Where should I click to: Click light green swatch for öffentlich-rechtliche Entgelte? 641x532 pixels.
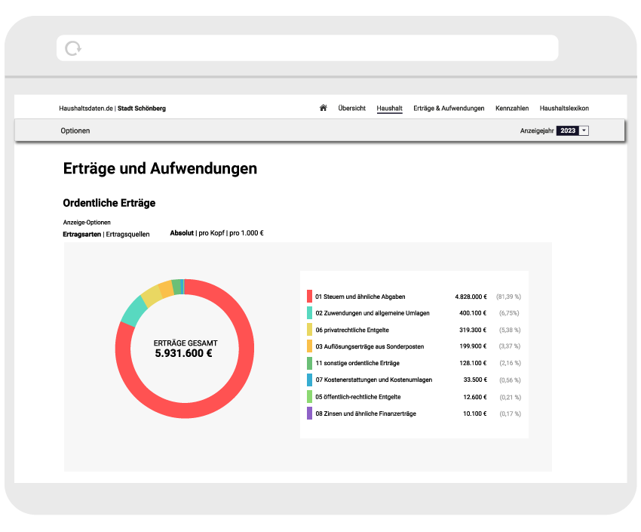coord(309,397)
